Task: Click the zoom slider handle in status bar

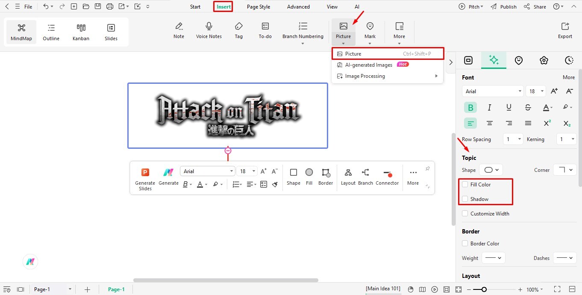Action: (x=484, y=289)
